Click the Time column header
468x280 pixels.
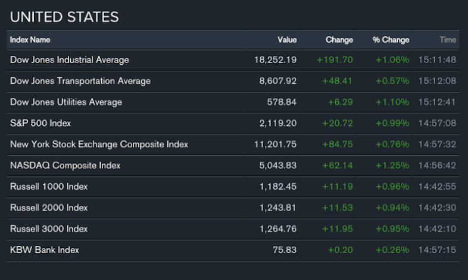coord(448,40)
